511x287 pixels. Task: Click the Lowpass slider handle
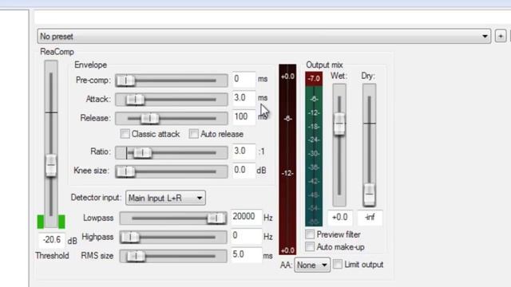click(216, 218)
